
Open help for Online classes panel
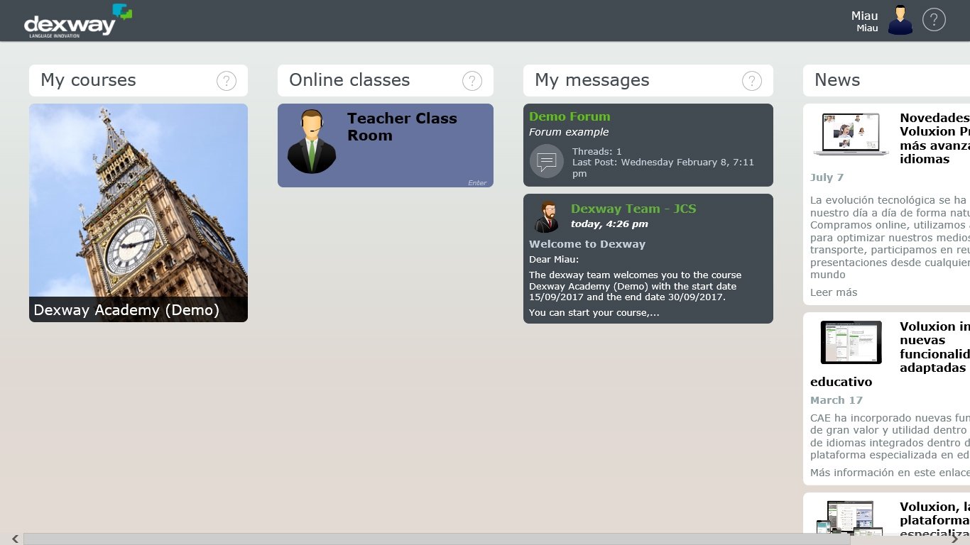472,81
